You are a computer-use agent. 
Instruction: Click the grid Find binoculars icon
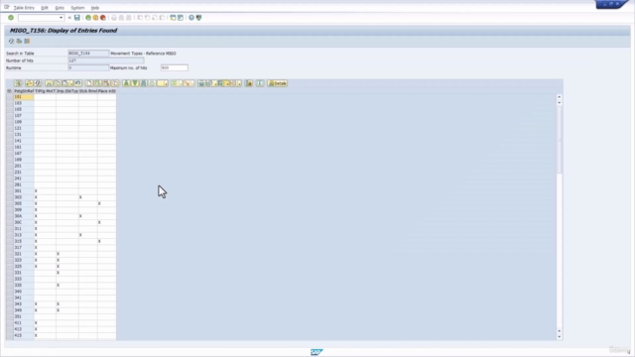[143, 83]
